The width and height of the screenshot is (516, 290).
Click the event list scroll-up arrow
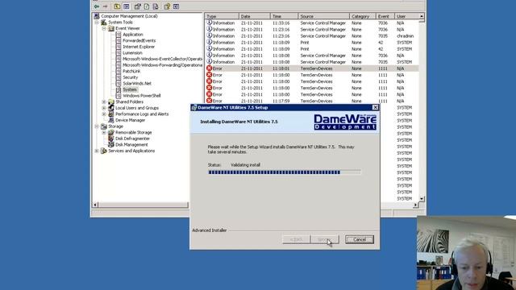422,16
